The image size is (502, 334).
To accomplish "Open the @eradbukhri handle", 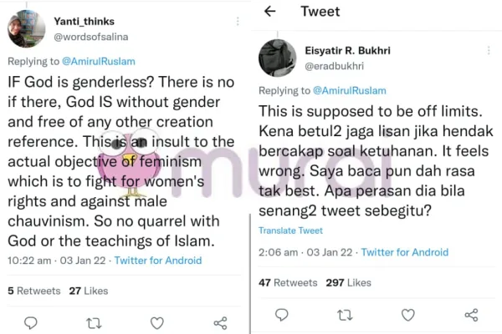I will (335, 66).
